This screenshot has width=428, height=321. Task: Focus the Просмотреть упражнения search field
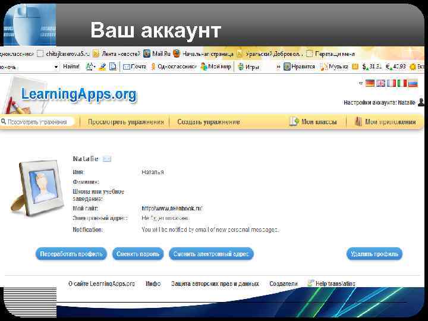pyautogui.click(x=37, y=122)
